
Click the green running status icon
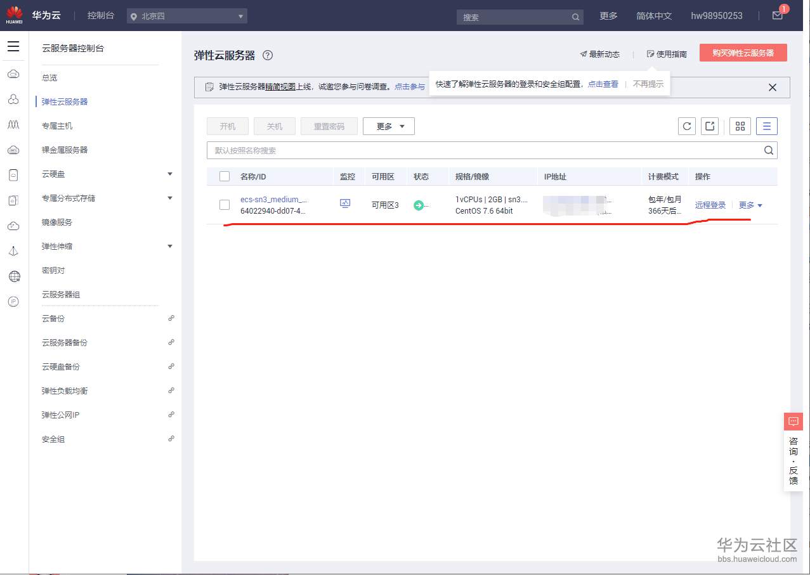pyautogui.click(x=419, y=205)
